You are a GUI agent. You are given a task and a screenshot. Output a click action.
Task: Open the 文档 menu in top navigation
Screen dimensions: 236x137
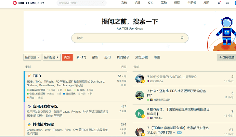124,3
